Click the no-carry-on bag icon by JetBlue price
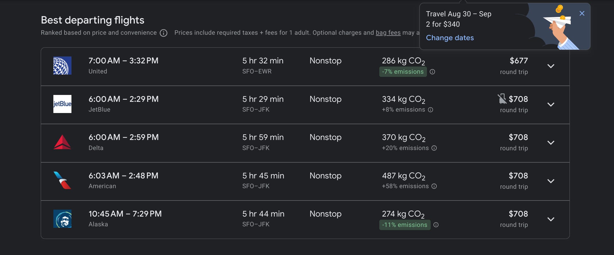The image size is (614, 255). click(x=502, y=99)
